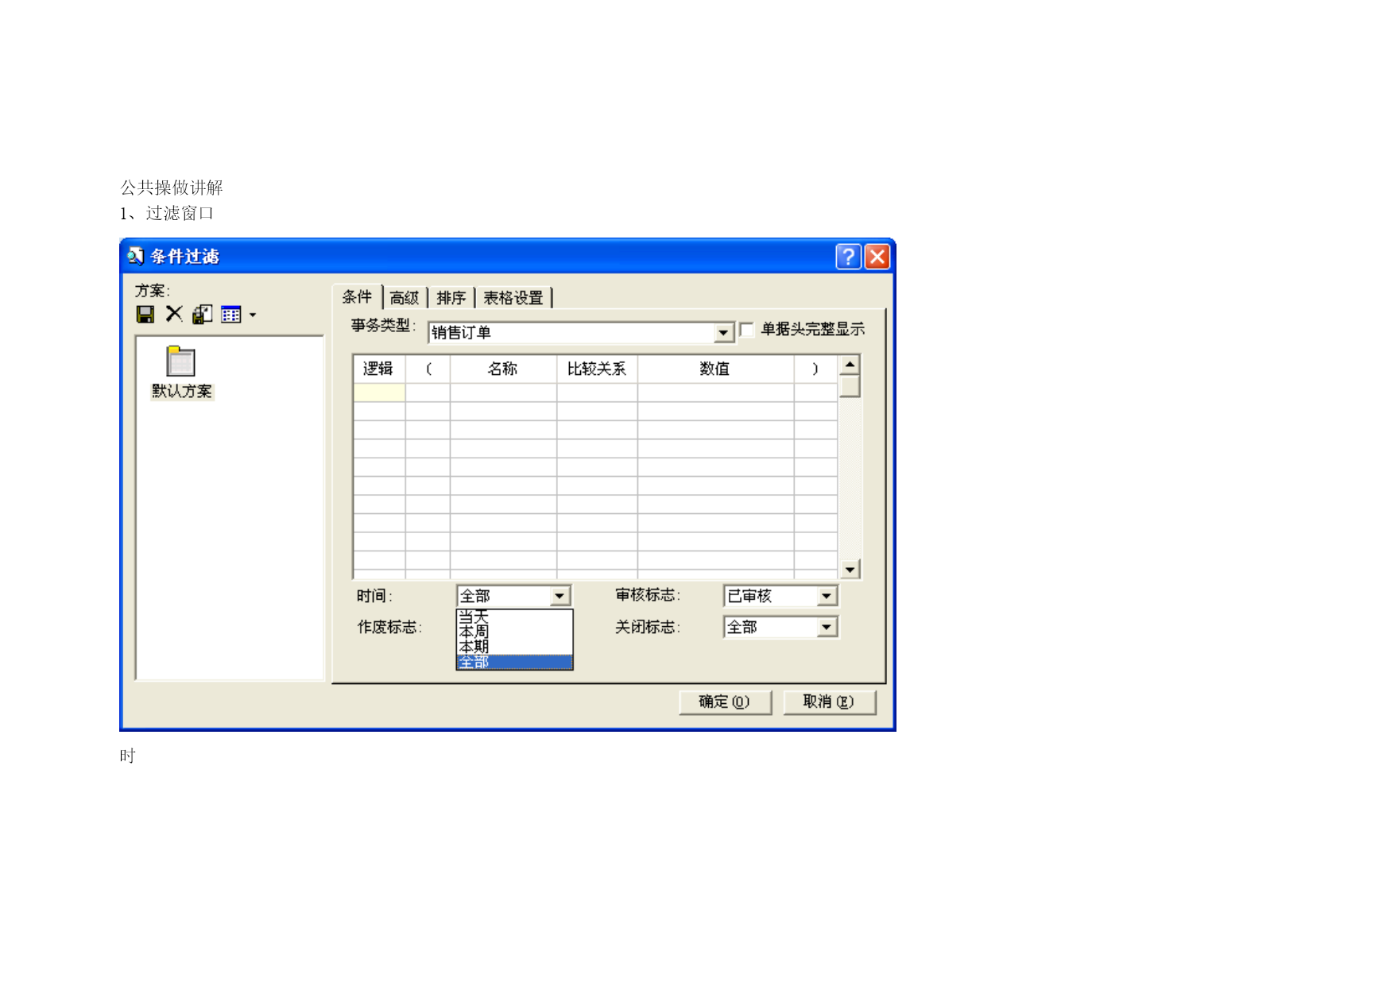Switch to the 高级 tab
1394x986 pixels.
pyautogui.click(x=405, y=298)
